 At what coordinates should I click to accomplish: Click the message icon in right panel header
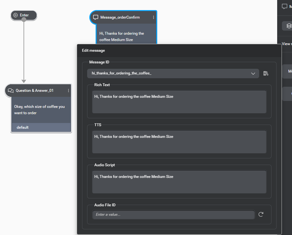pos(284,6)
